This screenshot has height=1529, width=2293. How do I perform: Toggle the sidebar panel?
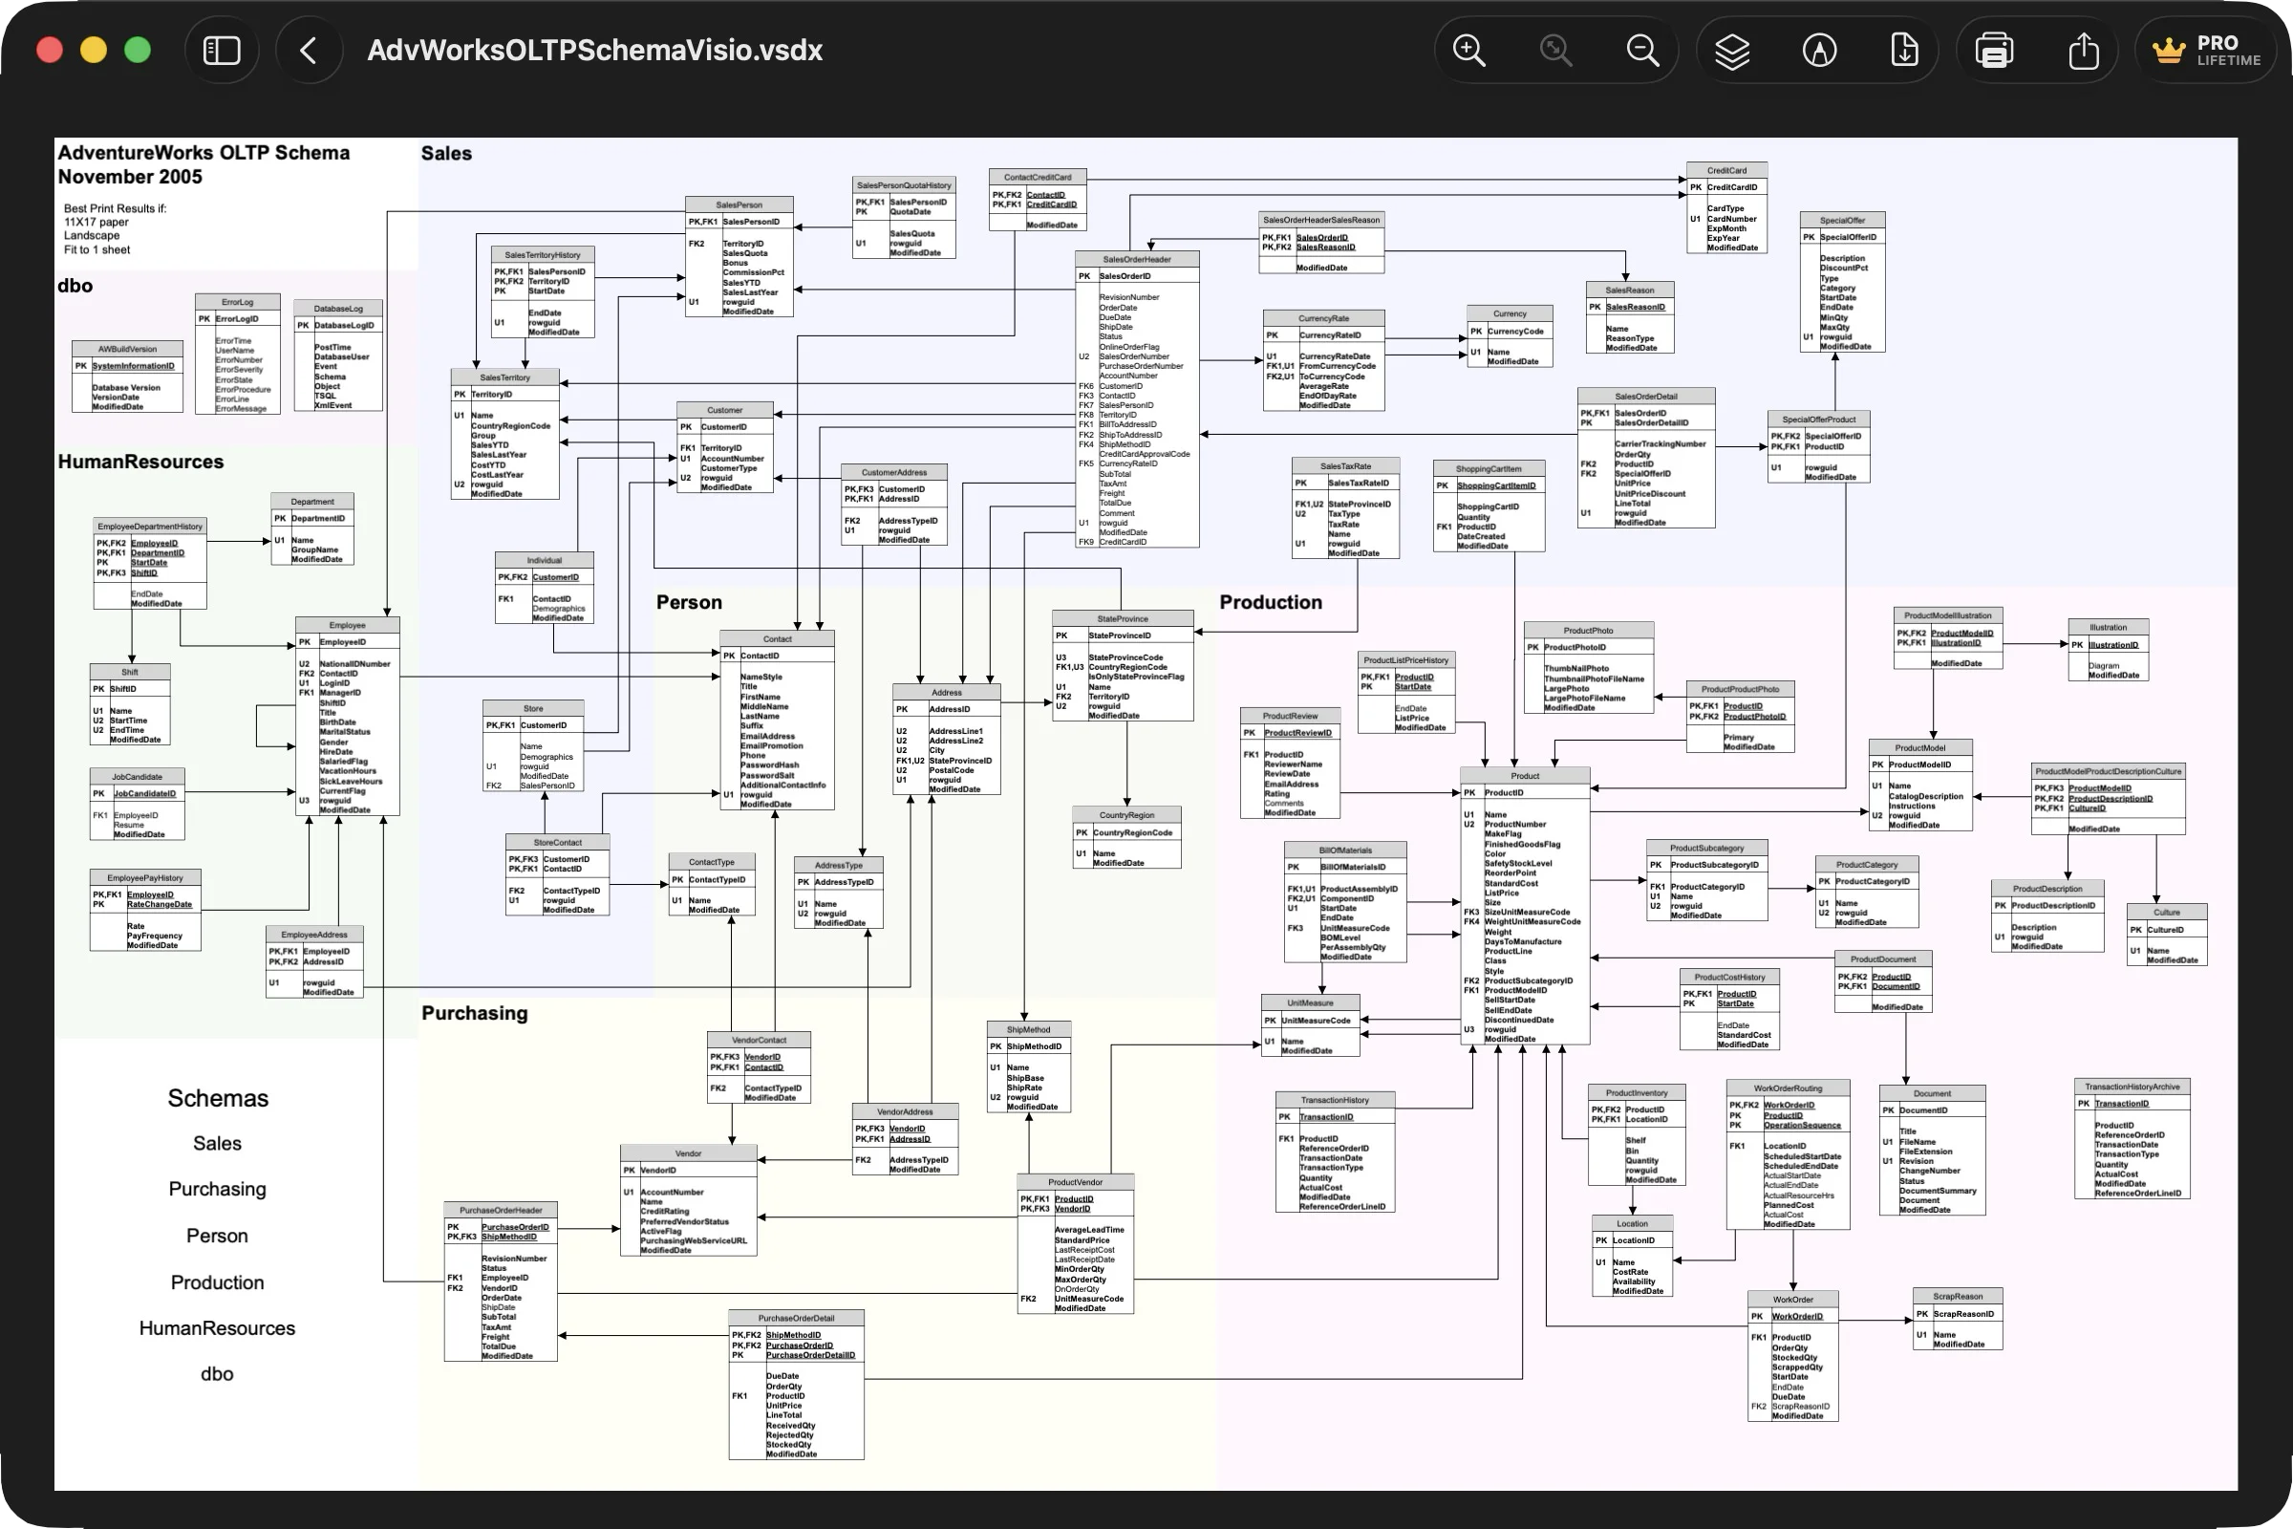tap(222, 49)
